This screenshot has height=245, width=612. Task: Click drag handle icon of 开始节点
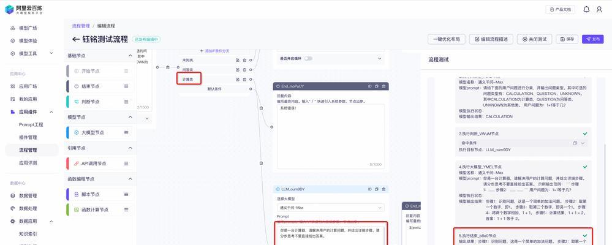click(126, 71)
